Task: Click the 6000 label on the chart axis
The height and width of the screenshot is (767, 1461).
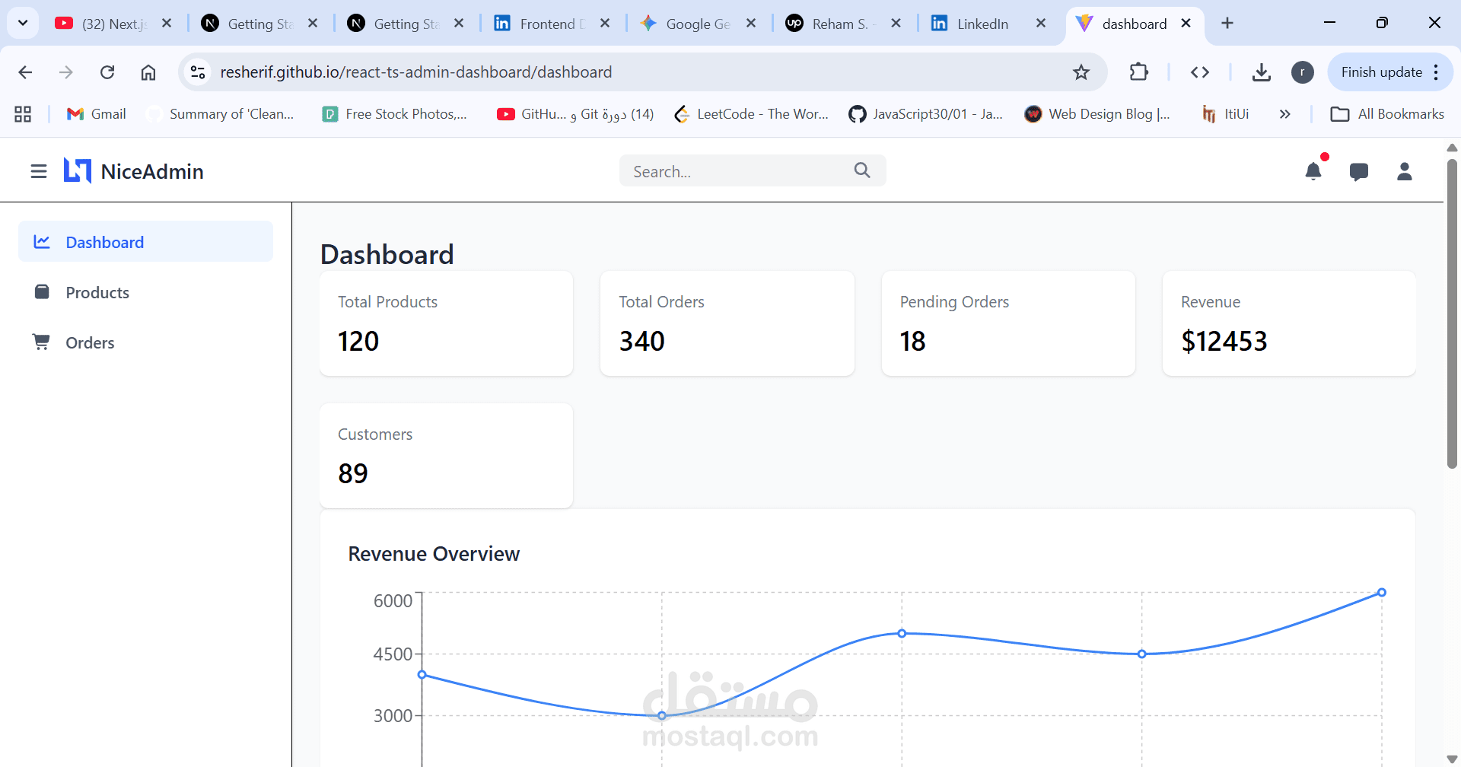Action: click(x=393, y=601)
